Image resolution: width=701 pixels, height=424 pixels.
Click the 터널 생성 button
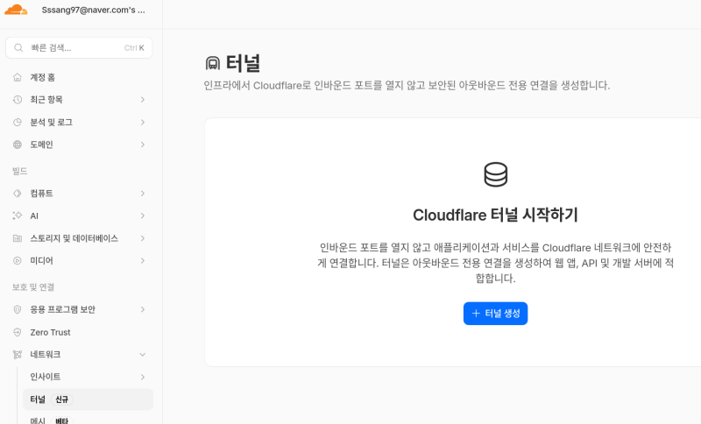pos(495,314)
